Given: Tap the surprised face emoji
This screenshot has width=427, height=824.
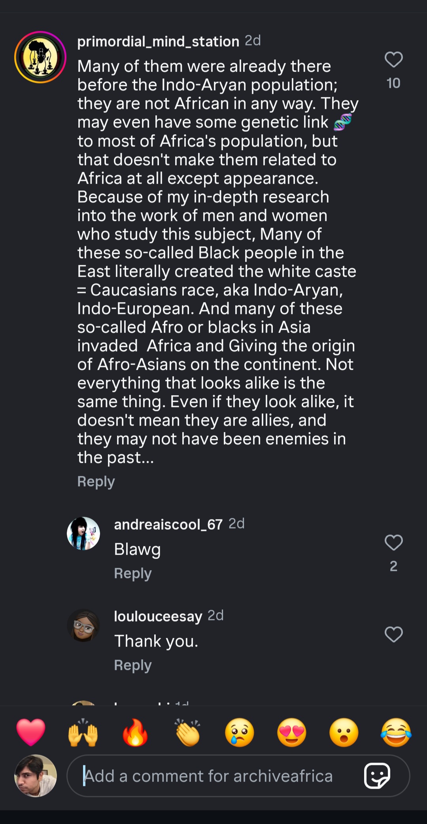Looking at the screenshot, I should tap(344, 732).
